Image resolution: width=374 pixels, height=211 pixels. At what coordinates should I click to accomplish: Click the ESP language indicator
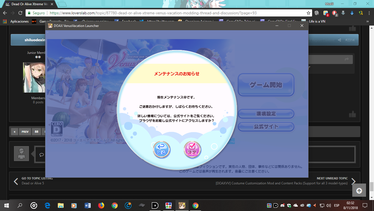click(337, 206)
